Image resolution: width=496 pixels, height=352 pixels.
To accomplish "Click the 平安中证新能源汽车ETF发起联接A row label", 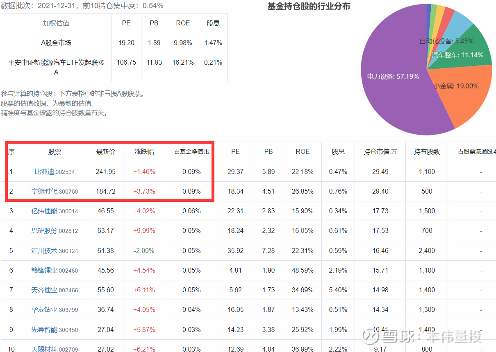I will pyautogui.click(x=56, y=67).
